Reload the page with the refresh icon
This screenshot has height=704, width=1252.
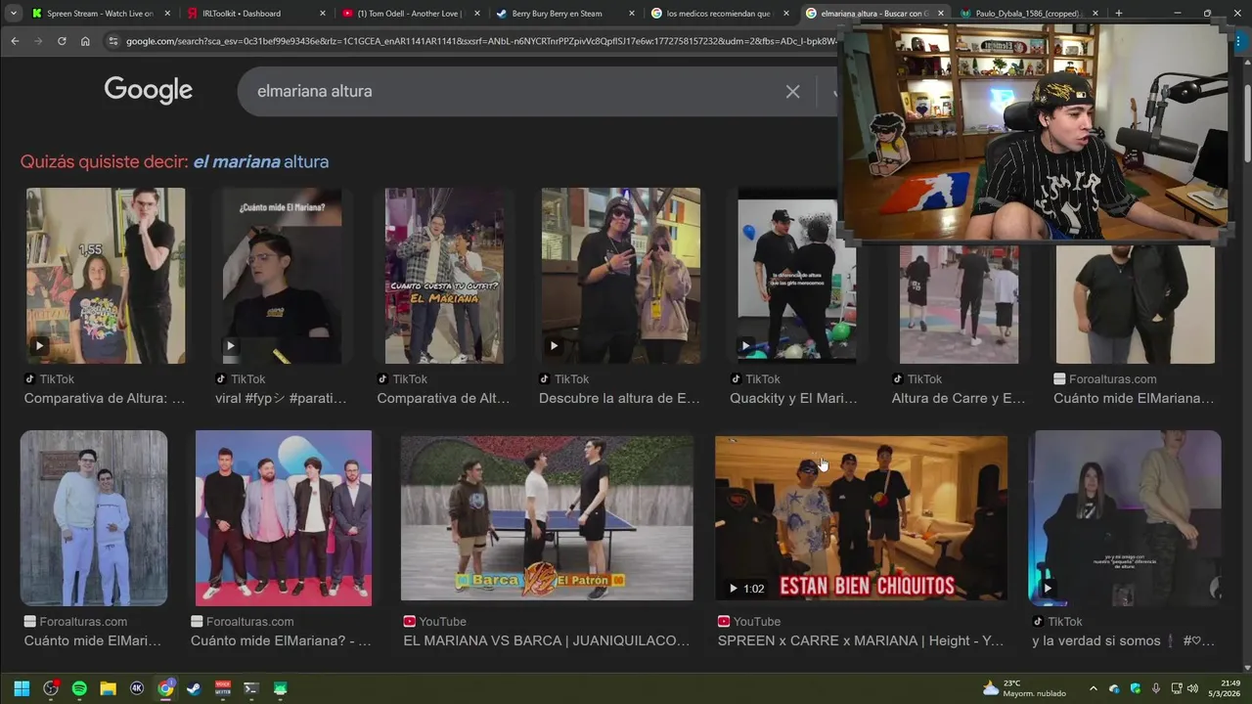pos(62,41)
